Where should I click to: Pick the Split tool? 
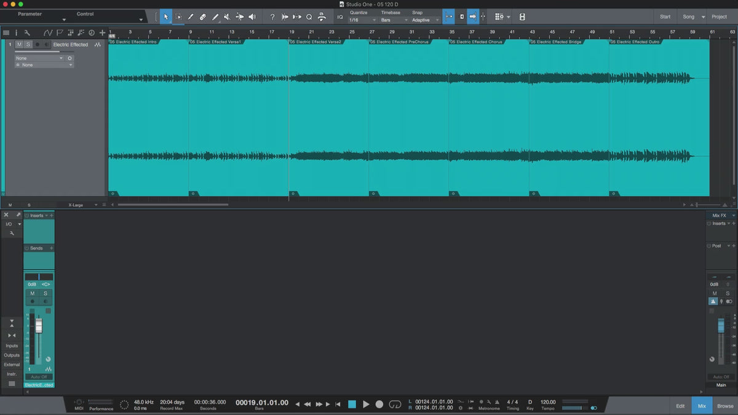(x=190, y=17)
